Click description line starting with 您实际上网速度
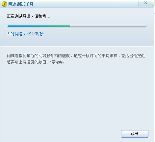 pos(35,62)
